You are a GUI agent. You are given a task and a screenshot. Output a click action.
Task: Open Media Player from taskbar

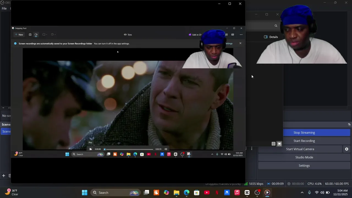[x=267, y=193]
